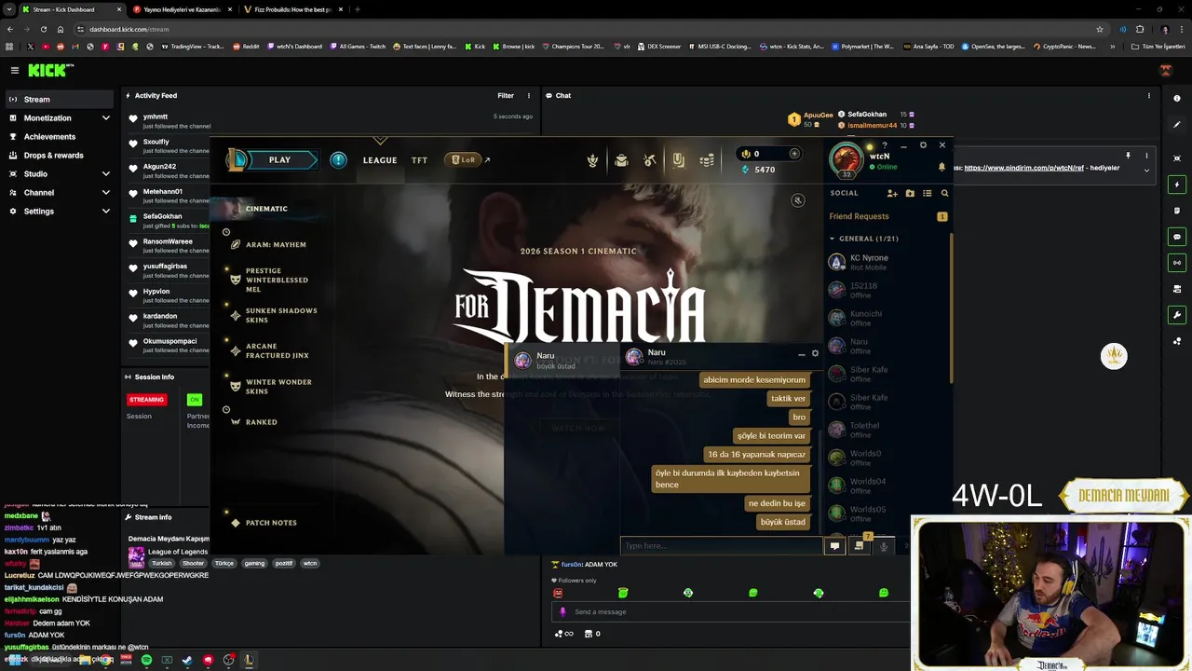Screen dimensions: 1192x671
Task: Open the League client settings gear
Action: coord(923,145)
